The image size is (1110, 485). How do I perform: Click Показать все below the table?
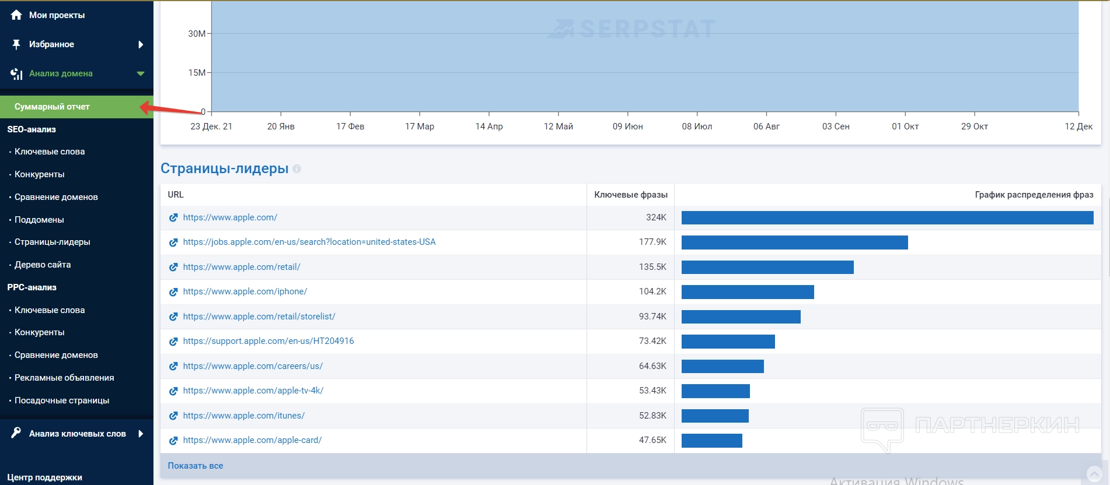click(196, 466)
